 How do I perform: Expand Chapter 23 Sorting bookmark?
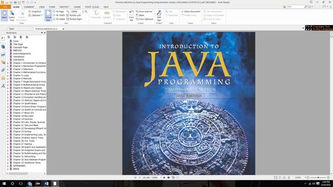coord(8,131)
